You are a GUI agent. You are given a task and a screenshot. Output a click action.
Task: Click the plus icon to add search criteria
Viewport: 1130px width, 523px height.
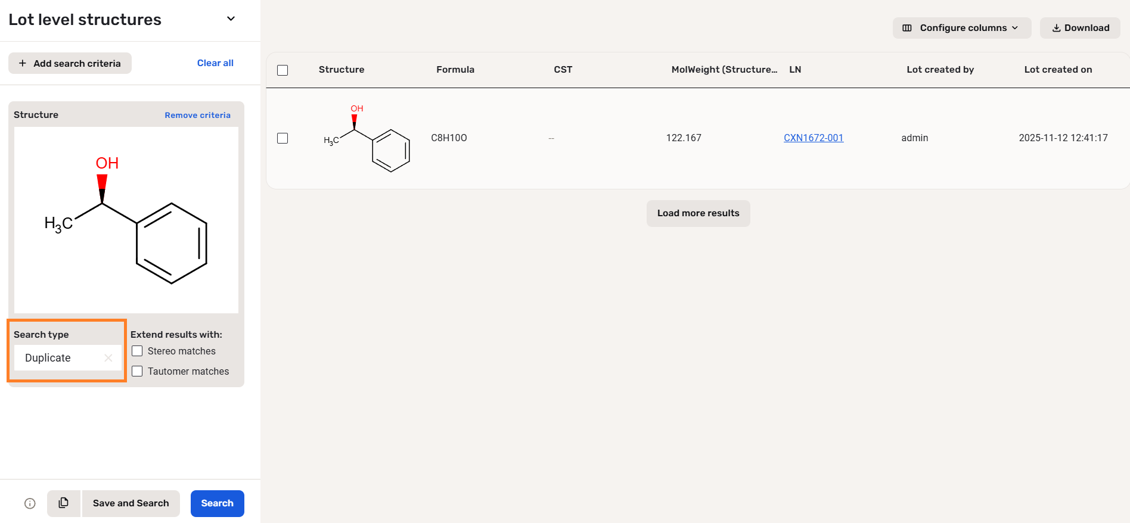(x=23, y=63)
